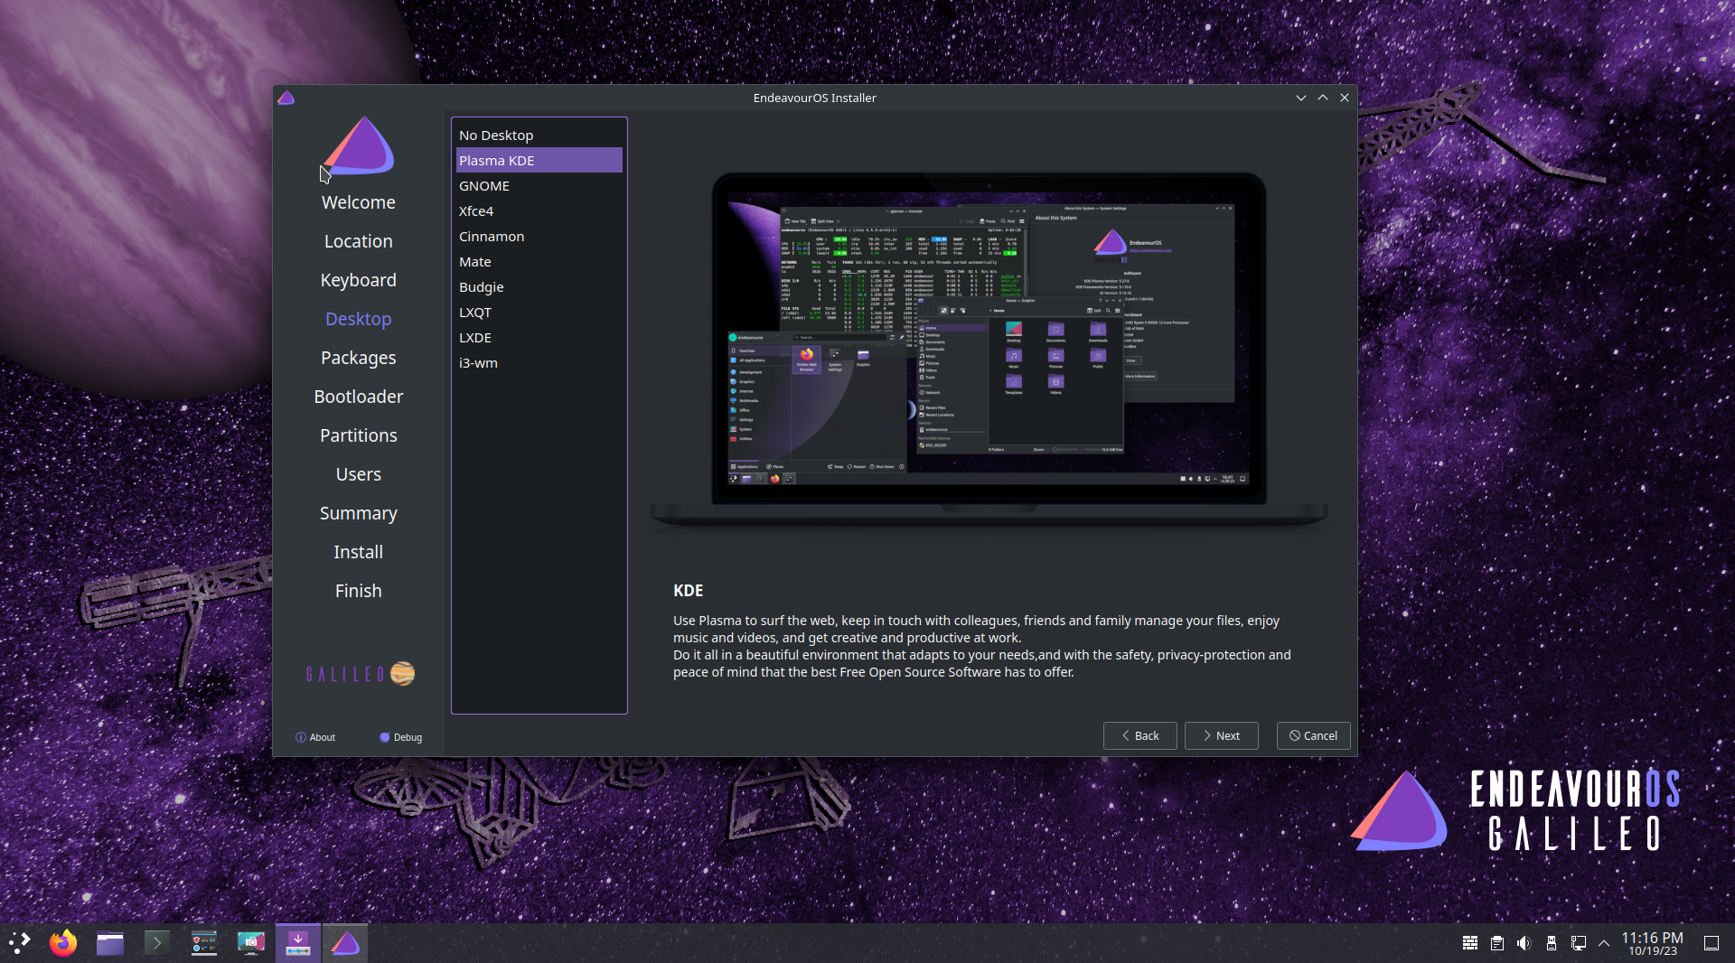Open the firewall configuration taskbar icon
Viewport: 1735px width, 963px height.
204,943
